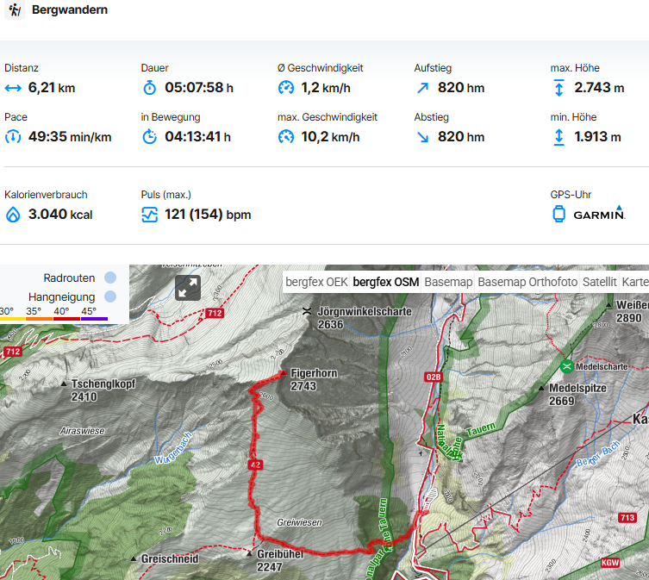The width and height of the screenshot is (649, 580).
Task: Click the Distanz double-arrow icon
Action: point(13,88)
